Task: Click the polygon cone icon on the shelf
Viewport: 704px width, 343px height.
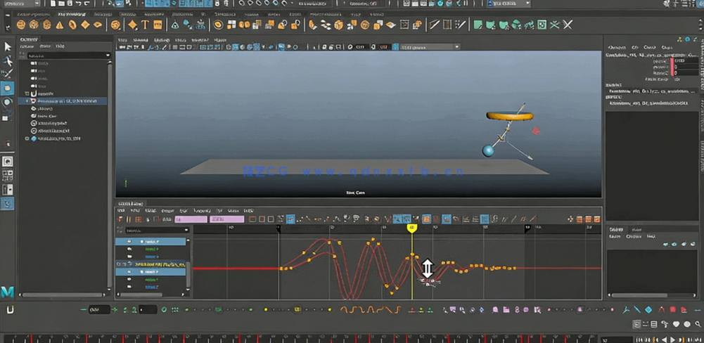Action: click(x=60, y=25)
